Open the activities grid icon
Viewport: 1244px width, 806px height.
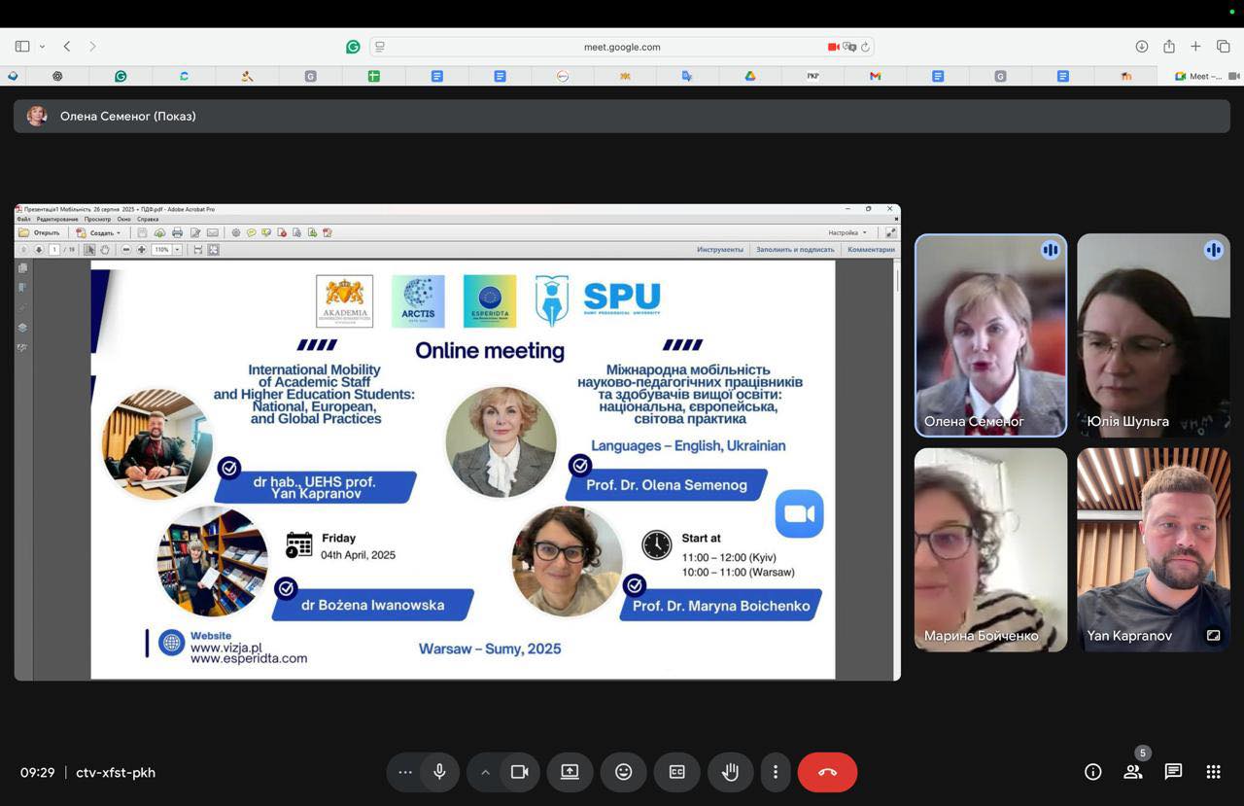tap(1213, 772)
